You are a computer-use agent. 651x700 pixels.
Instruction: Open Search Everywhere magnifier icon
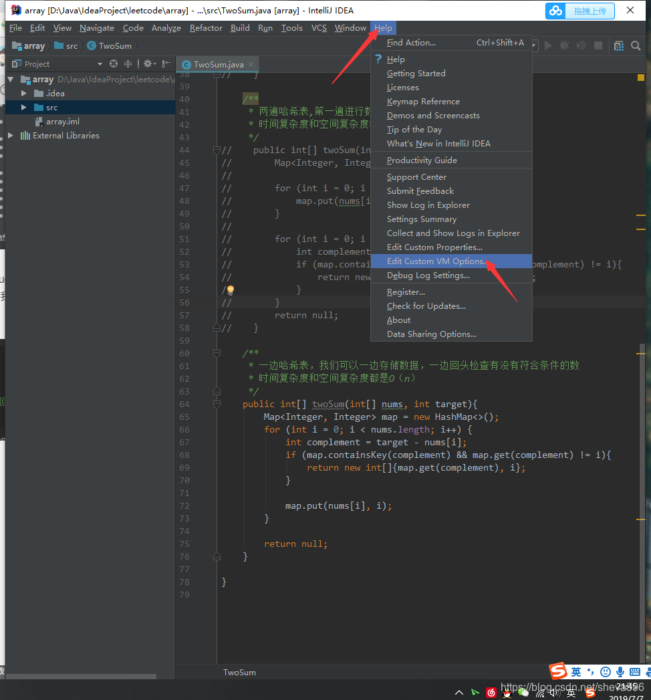tap(636, 45)
